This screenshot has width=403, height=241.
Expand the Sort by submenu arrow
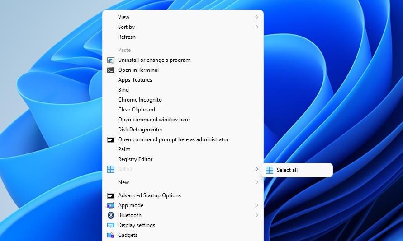point(256,27)
